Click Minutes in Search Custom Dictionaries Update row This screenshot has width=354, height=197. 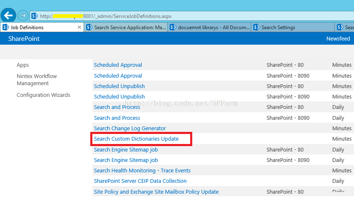342,139
